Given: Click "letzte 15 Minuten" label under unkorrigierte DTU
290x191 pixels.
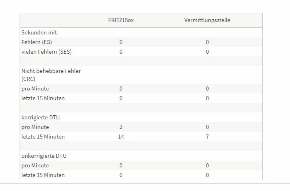Looking at the screenshot, I should coord(43,175).
